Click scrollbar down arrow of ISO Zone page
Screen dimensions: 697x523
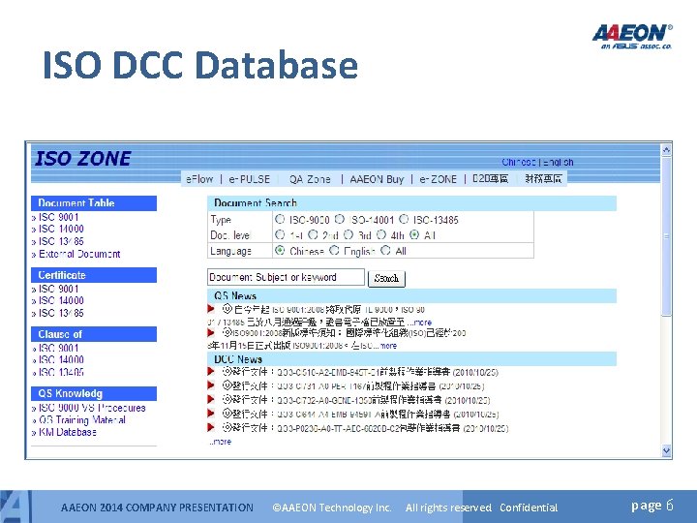[666, 451]
